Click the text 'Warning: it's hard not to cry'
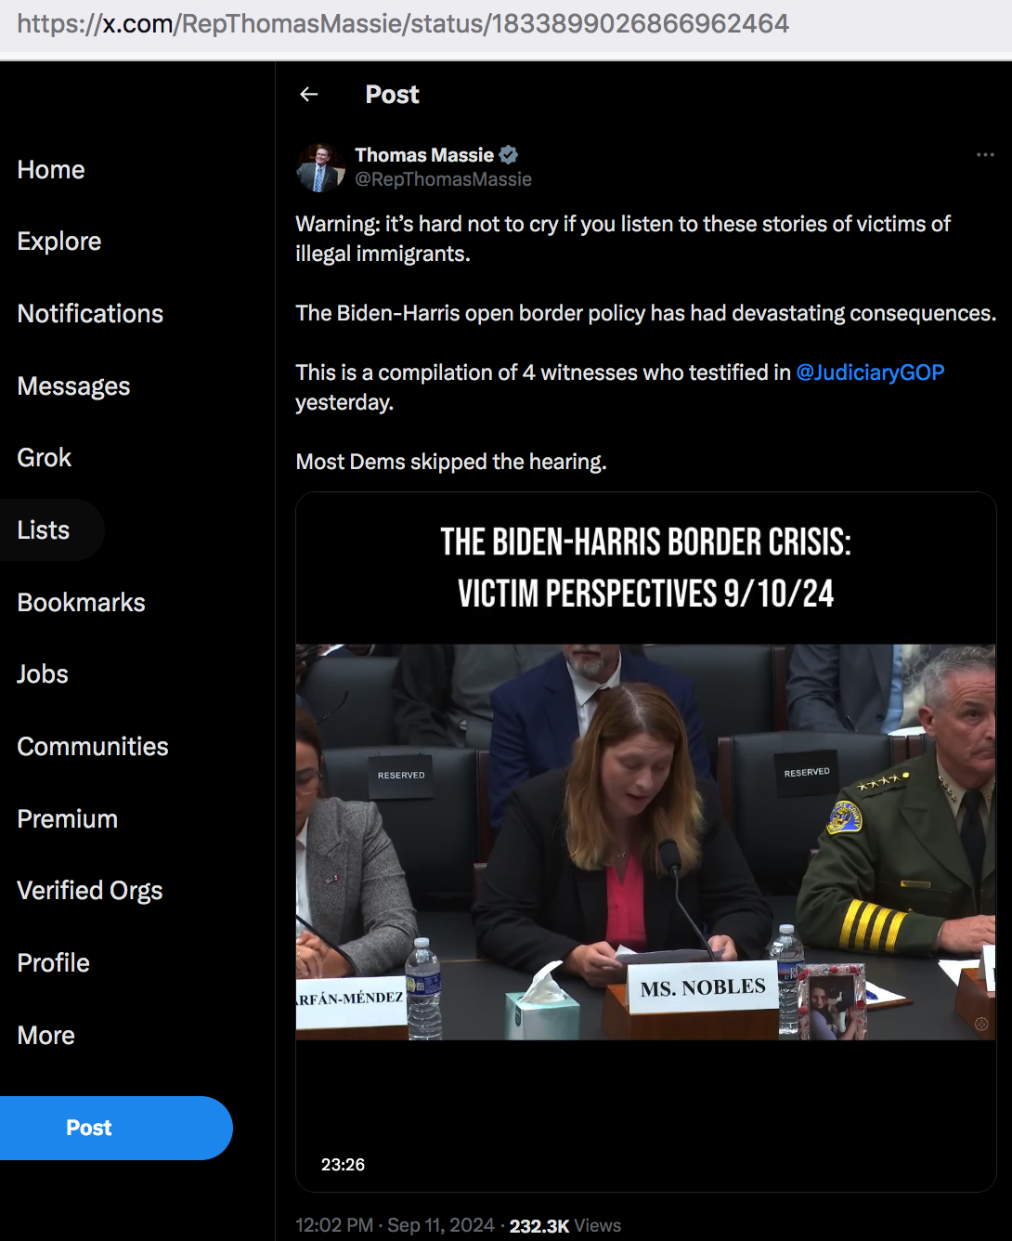The height and width of the screenshot is (1241, 1012). coord(426,224)
